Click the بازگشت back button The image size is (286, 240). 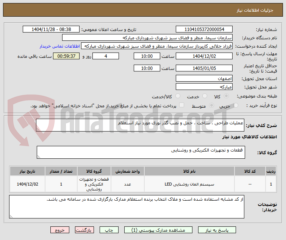(x=84, y=230)
